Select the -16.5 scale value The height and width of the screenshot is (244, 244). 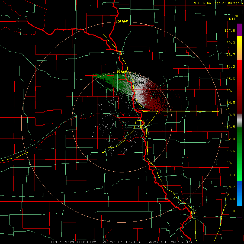pos(230,127)
